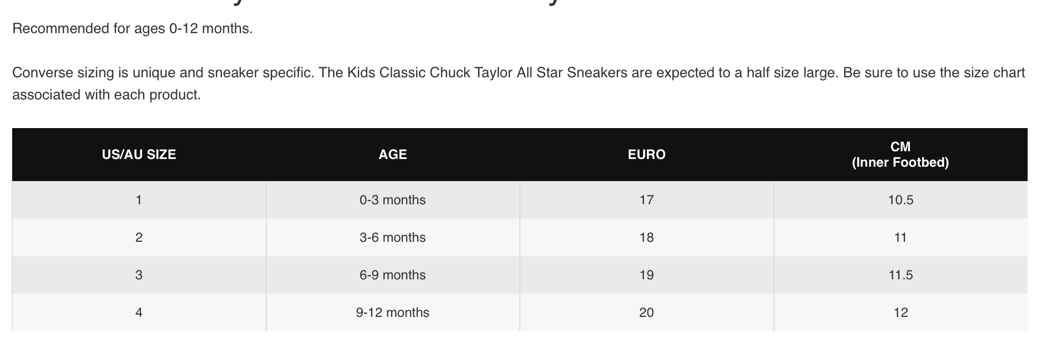Image resolution: width=1042 pixels, height=350 pixels.
Task: Select the AGE column header
Action: (x=392, y=155)
